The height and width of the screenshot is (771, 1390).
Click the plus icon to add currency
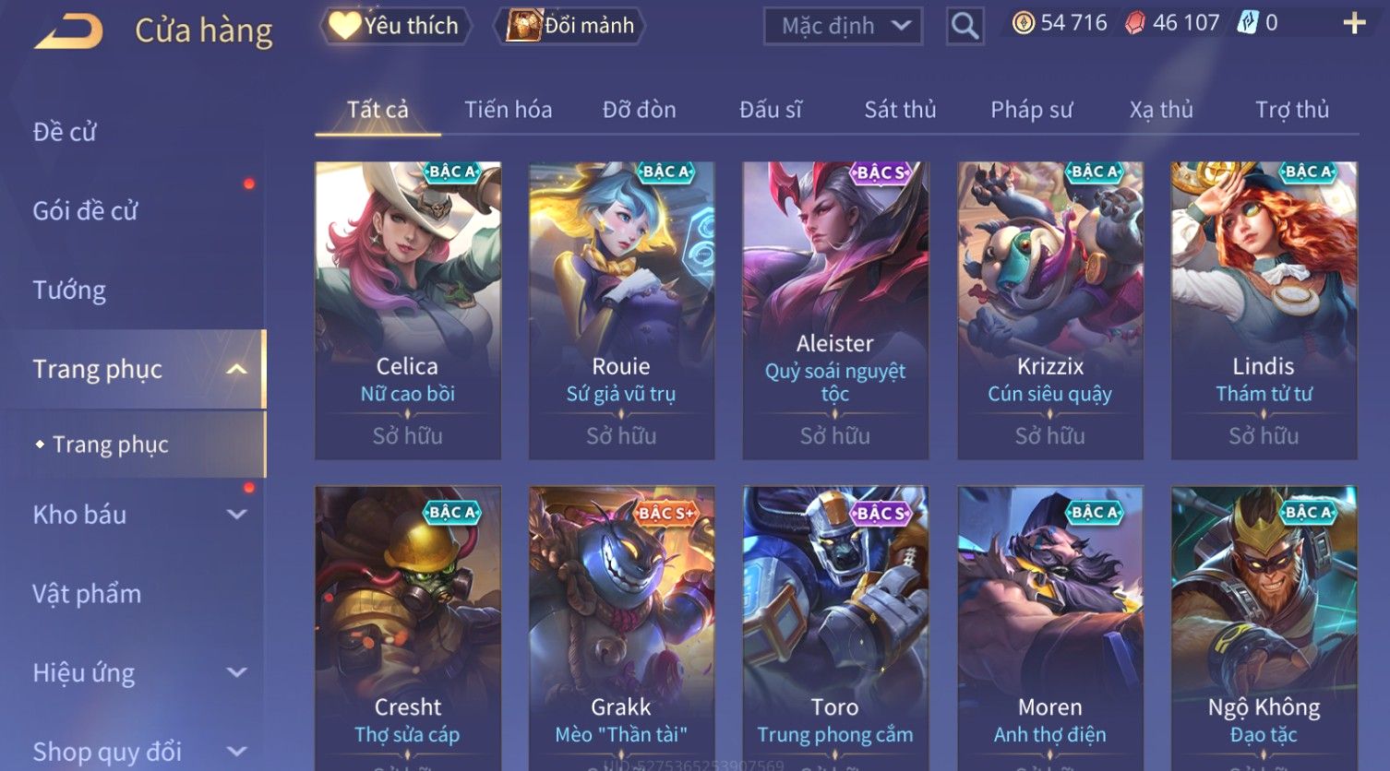(1354, 23)
